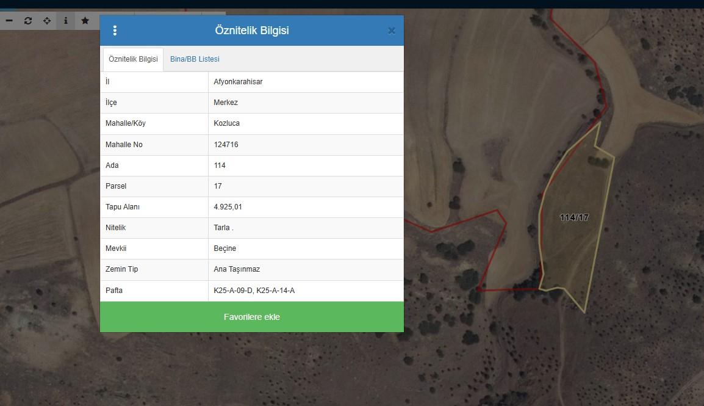
Task: Click the Tapu Alanı value 4.925,01
Action: [228, 207]
